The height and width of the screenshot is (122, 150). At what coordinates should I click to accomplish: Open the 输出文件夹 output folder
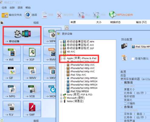[11, 15]
